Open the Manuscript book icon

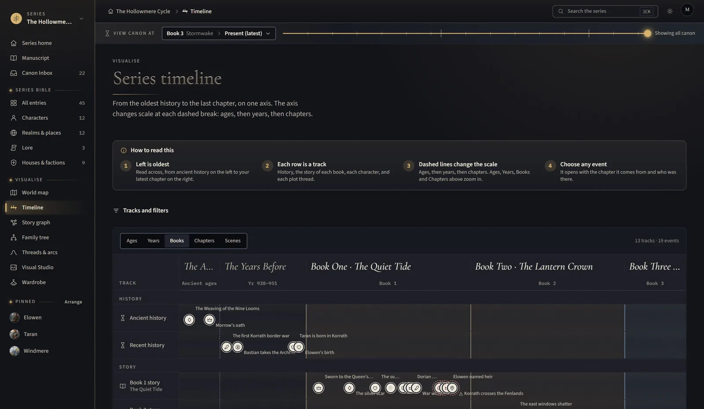click(14, 58)
